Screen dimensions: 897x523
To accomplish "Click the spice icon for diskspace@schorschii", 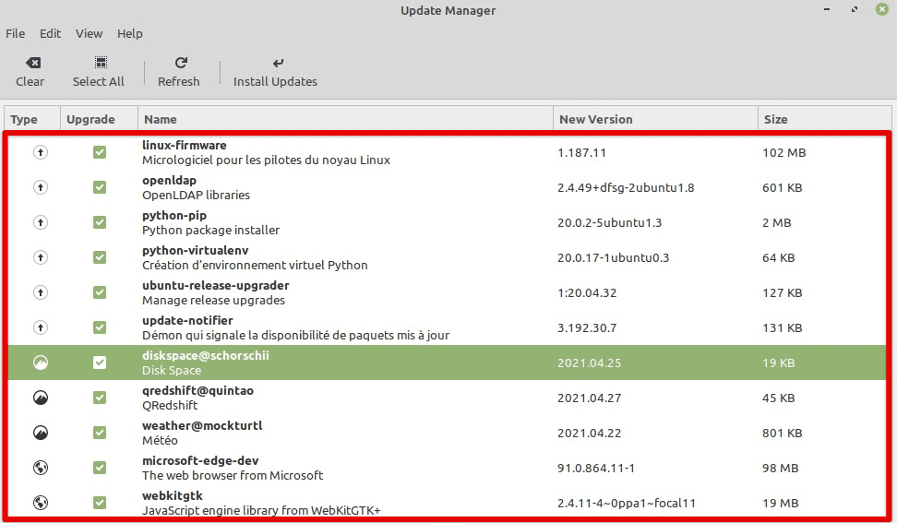I will click(40, 363).
